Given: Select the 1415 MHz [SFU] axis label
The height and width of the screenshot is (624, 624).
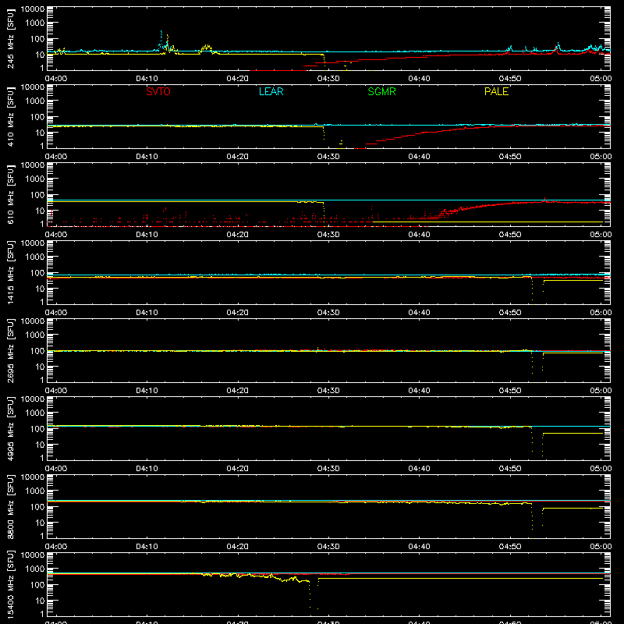Looking at the screenshot, I should (11, 272).
